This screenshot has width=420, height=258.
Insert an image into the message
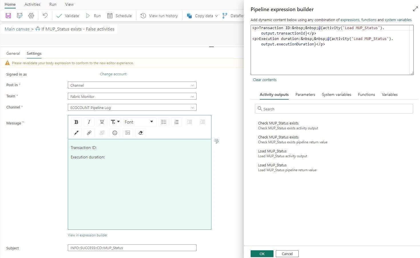128,133
